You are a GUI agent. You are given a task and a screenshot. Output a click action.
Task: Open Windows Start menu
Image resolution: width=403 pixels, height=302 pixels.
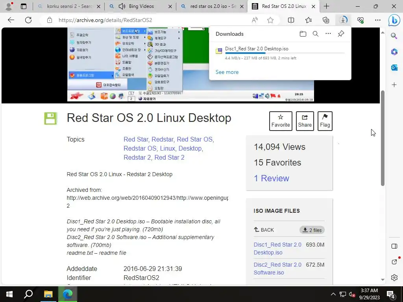9,294
